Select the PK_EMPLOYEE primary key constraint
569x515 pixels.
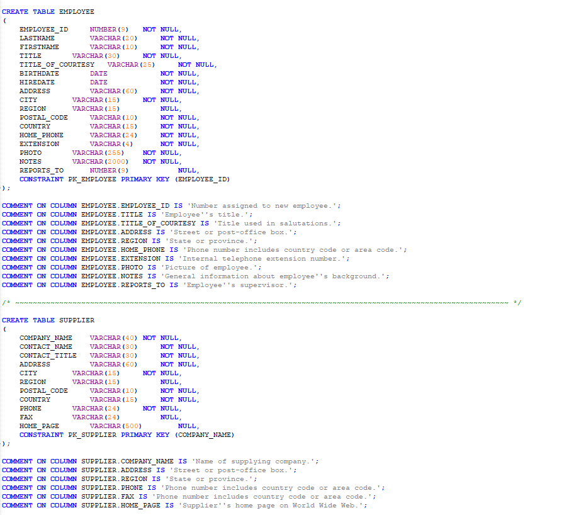126,179
